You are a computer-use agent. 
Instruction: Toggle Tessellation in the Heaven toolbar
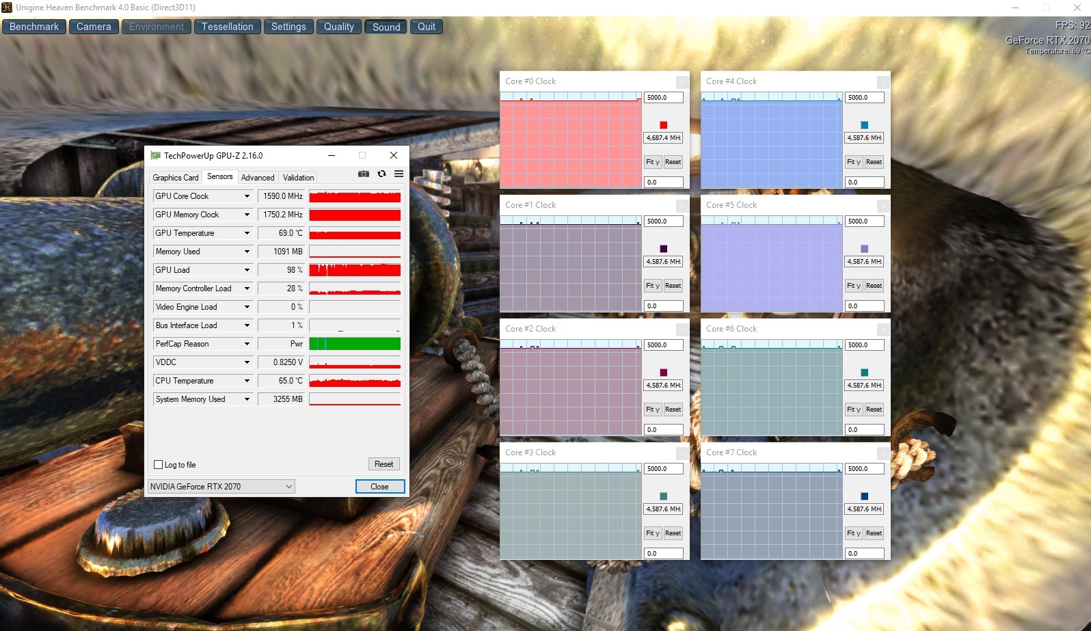(x=228, y=27)
